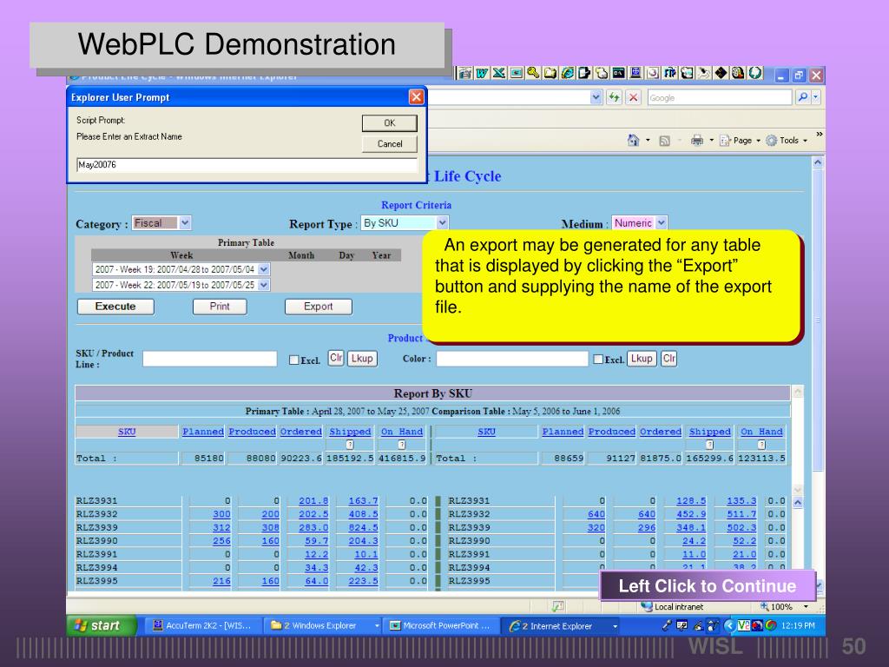Click the Local intranet zone icon
Image resolution: width=889 pixels, height=667 pixels.
pyautogui.click(x=646, y=607)
